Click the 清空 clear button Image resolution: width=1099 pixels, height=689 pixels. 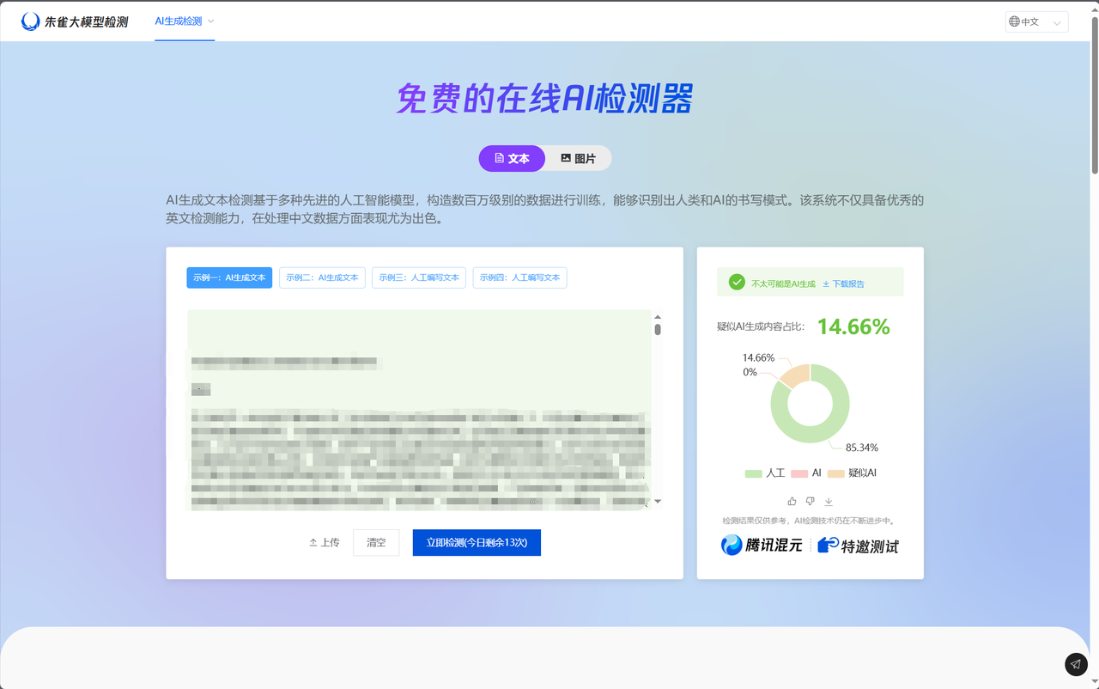click(x=376, y=543)
